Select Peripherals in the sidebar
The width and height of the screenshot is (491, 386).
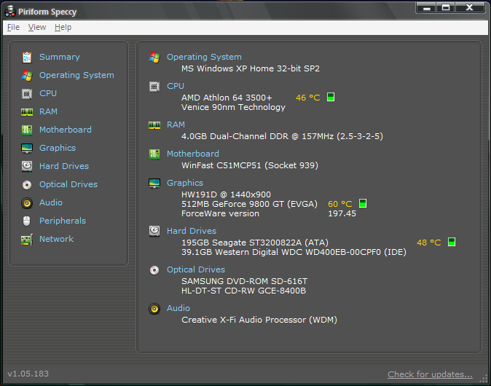tap(63, 221)
